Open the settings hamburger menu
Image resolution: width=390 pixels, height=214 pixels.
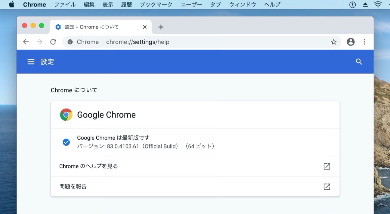31,62
